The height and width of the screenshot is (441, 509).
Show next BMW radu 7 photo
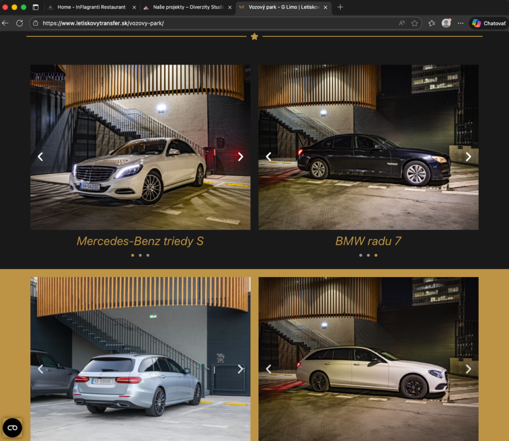pyautogui.click(x=468, y=156)
